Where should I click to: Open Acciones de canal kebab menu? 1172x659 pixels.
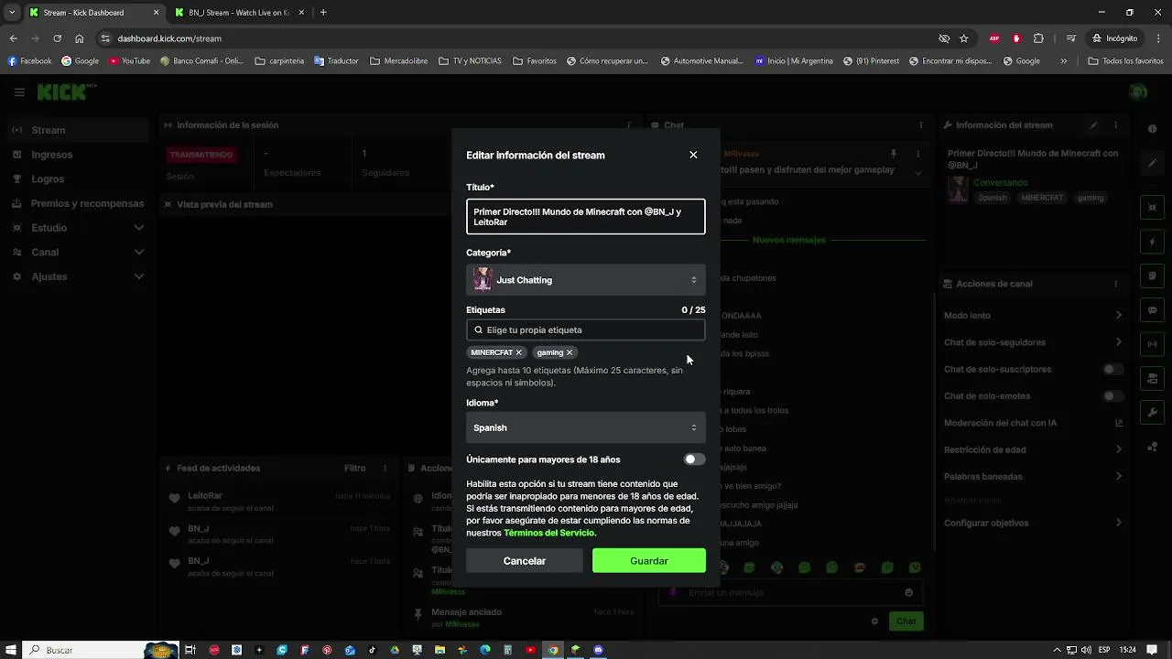pyautogui.click(x=1115, y=284)
